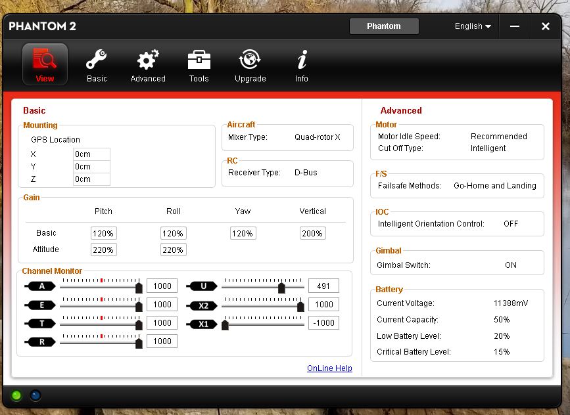The image size is (570, 415).
Task: Click the channel X2 value box
Action: (323, 304)
